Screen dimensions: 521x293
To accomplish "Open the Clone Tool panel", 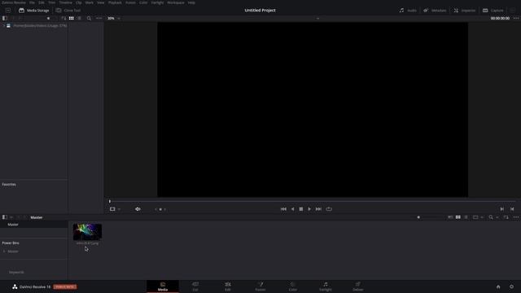I will [x=68, y=11].
